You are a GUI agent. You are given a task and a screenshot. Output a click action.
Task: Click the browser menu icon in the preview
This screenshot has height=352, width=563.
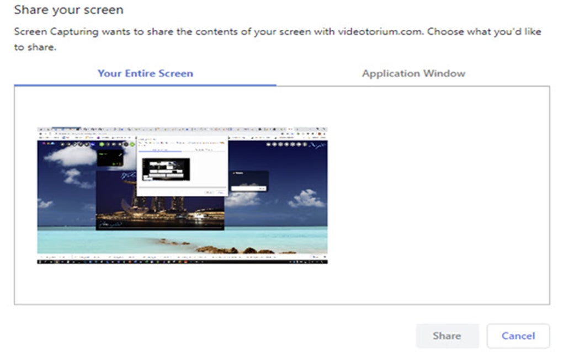coord(326,132)
